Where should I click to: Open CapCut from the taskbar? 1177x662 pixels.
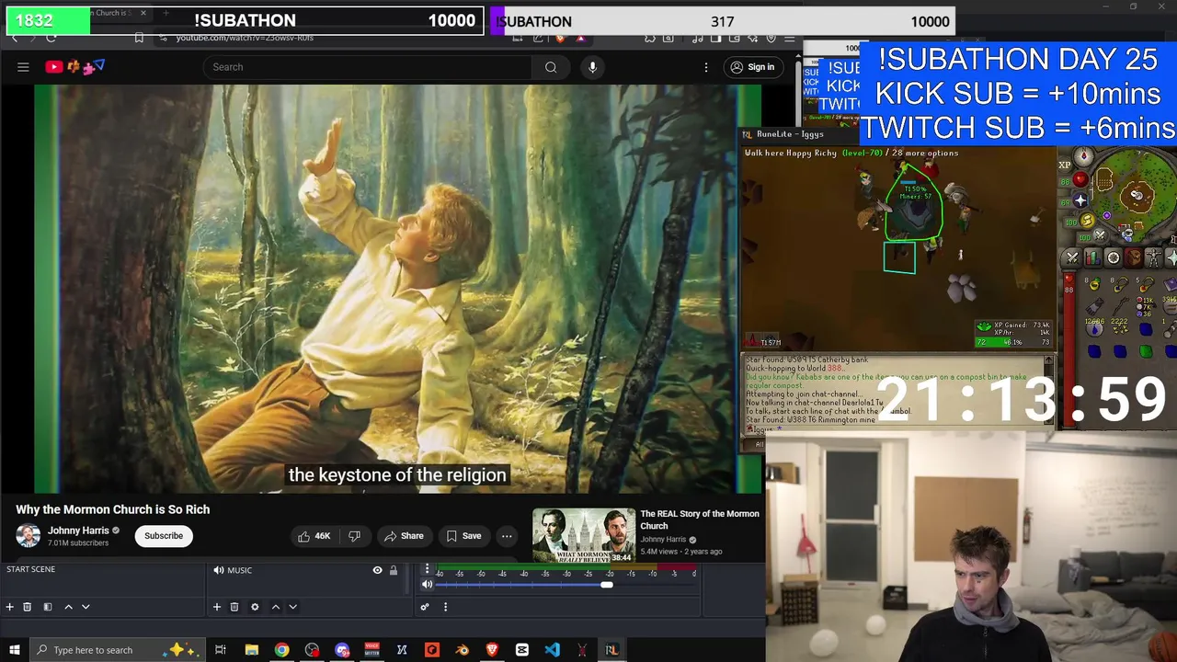click(522, 650)
